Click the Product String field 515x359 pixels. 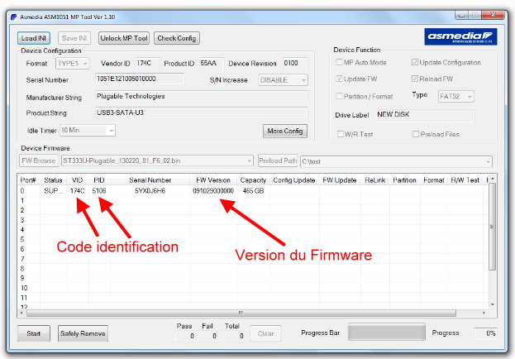coord(202,112)
